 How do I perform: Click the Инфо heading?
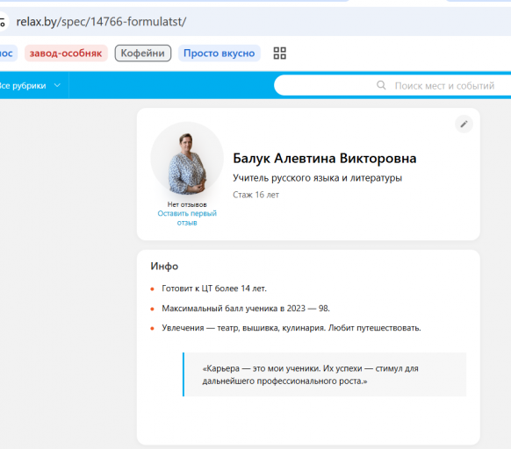coord(164,267)
